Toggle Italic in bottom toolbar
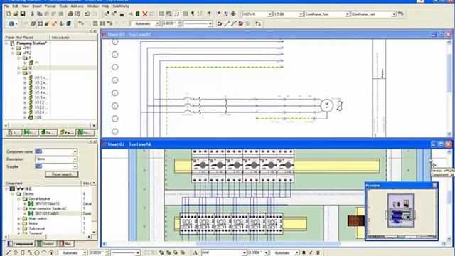 pyautogui.click(x=311, y=253)
